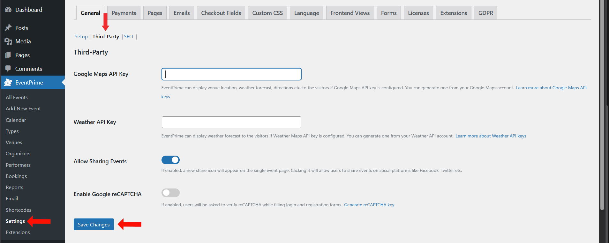Follow the Learn more about Weather API keys link
The width and height of the screenshot is (609, 243).
tap(491, 136)
